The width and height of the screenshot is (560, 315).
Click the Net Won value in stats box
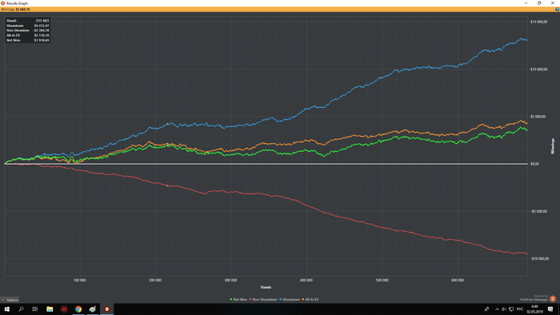[42, 40]
